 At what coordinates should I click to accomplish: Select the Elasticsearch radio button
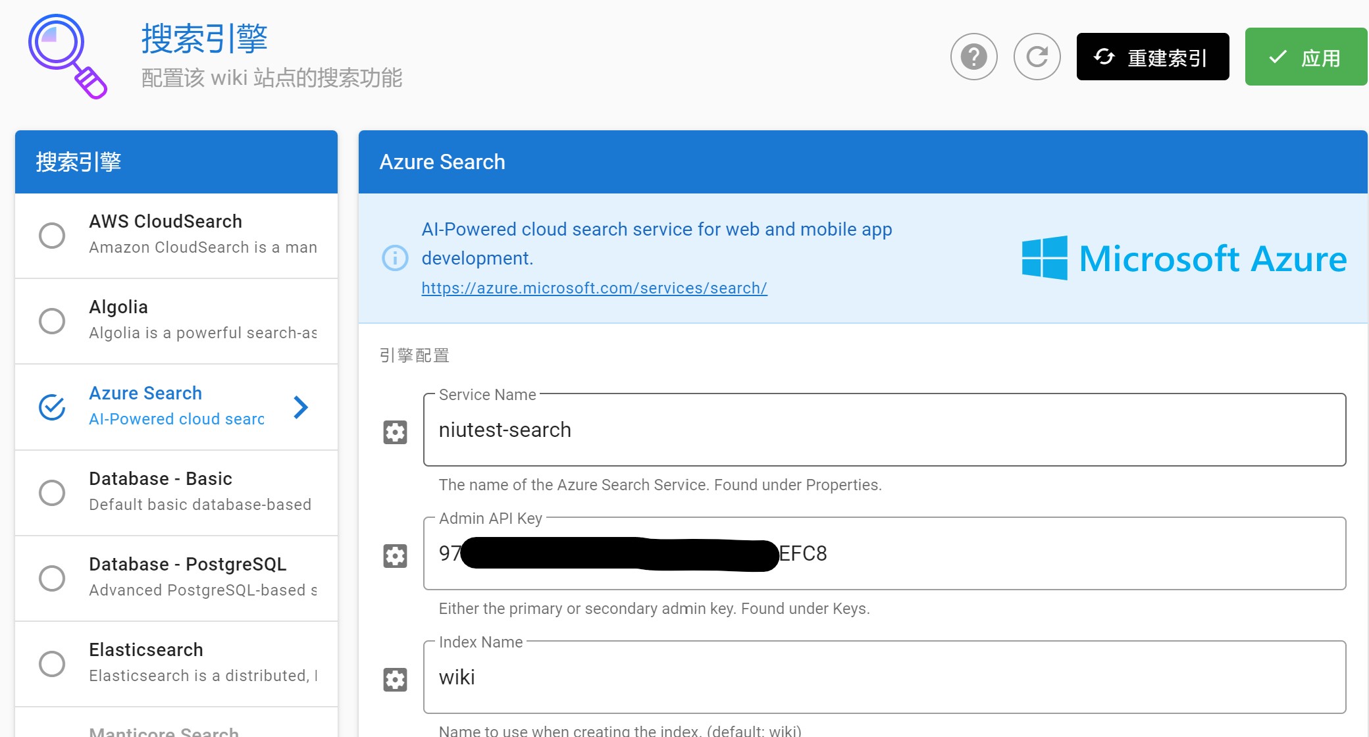tap(52, 663)
